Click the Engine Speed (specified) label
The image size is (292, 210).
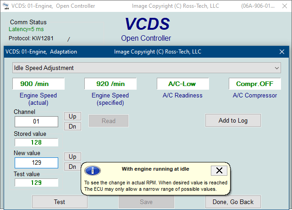(x=110, y=99)
